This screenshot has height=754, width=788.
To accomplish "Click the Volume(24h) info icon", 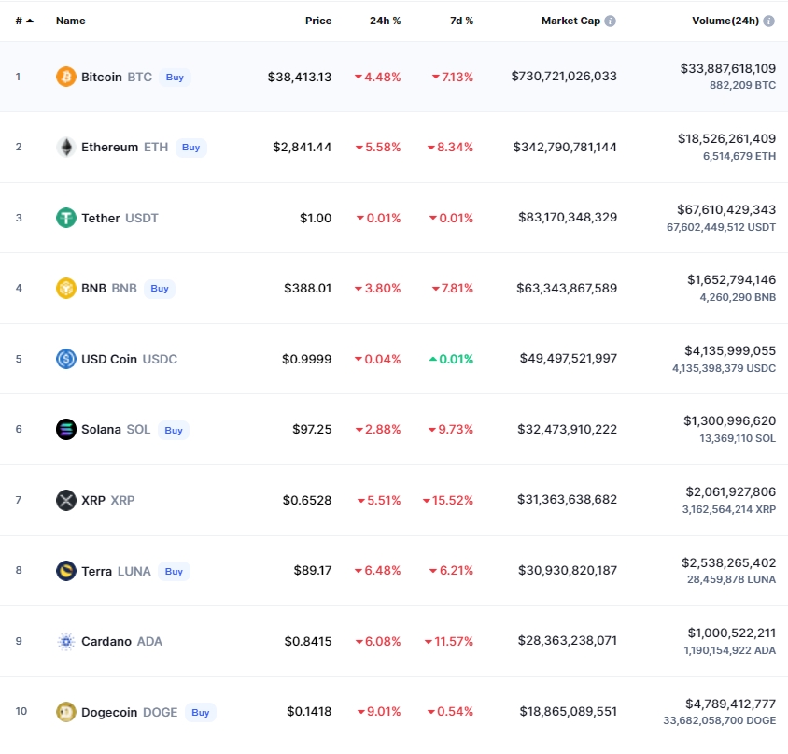I will pos(769,21).
